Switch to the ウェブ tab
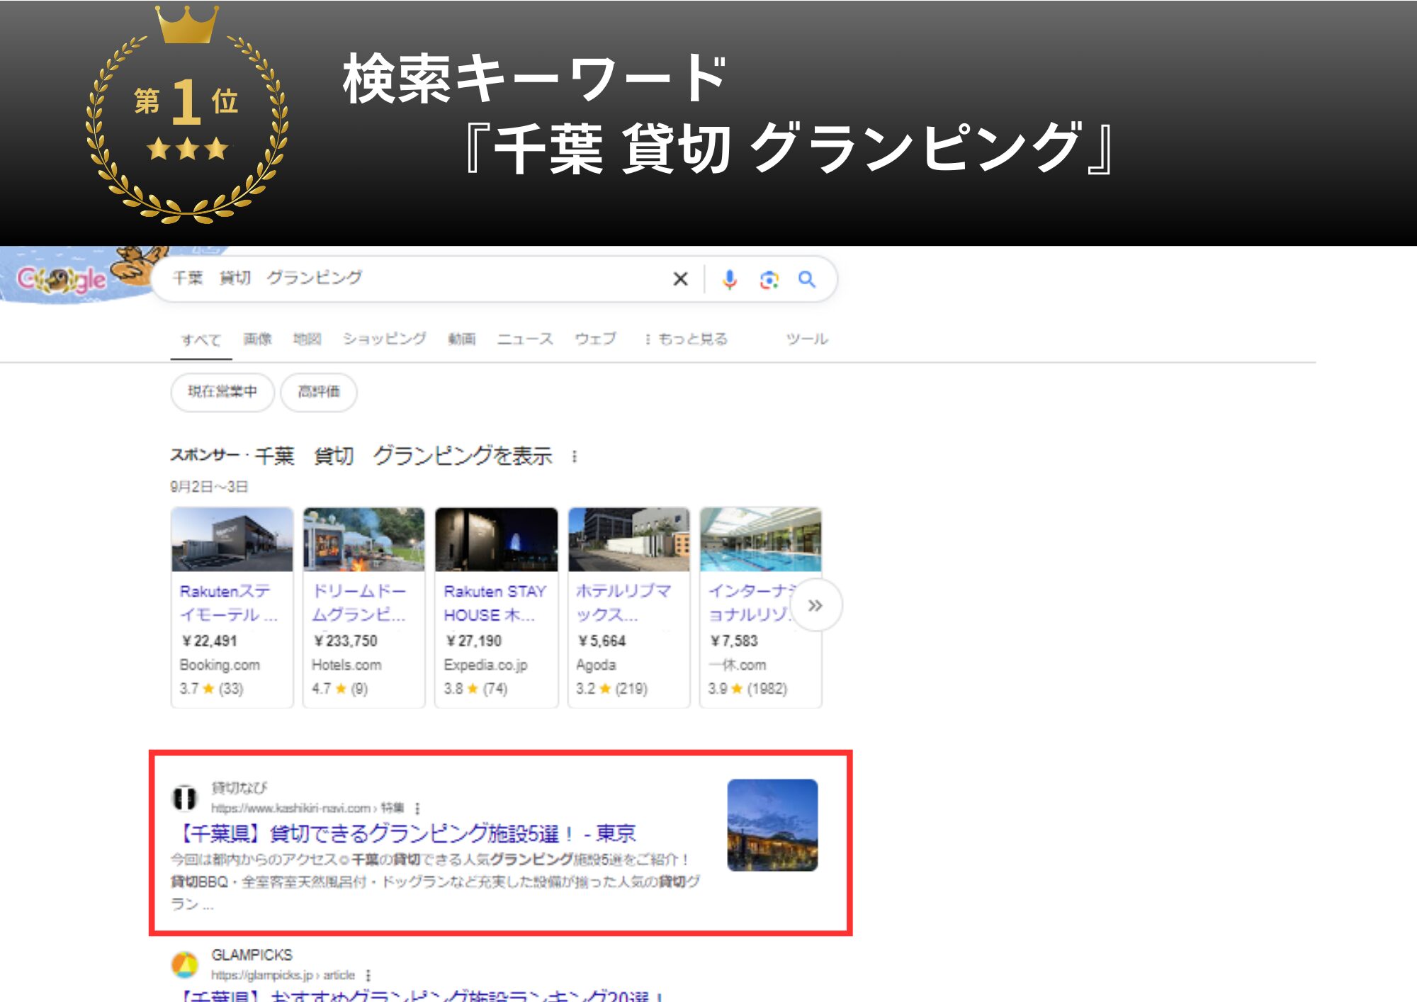1417x1002 pixels. [x=595, y=339]
